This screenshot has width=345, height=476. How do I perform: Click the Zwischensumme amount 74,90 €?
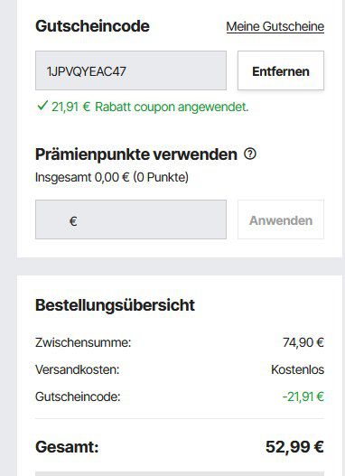[x=303, y=342]
